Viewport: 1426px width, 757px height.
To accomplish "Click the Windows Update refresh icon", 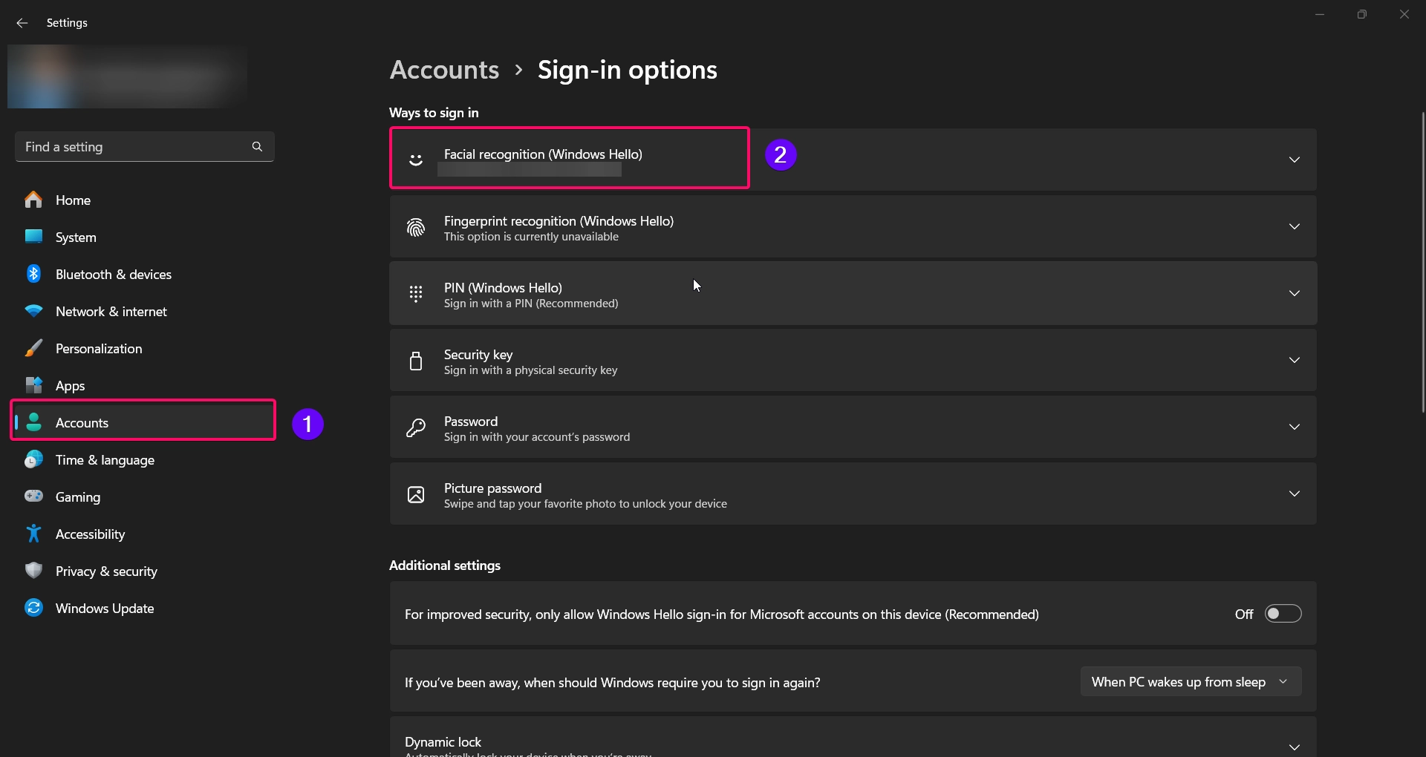I will (33, 608).
